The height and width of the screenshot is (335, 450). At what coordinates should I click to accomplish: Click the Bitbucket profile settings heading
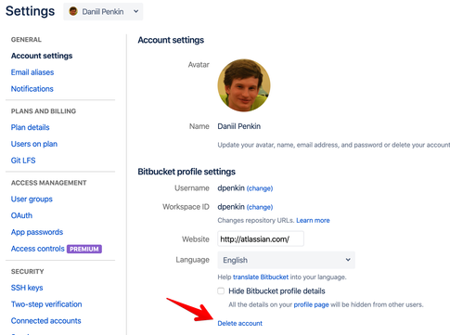186,172
